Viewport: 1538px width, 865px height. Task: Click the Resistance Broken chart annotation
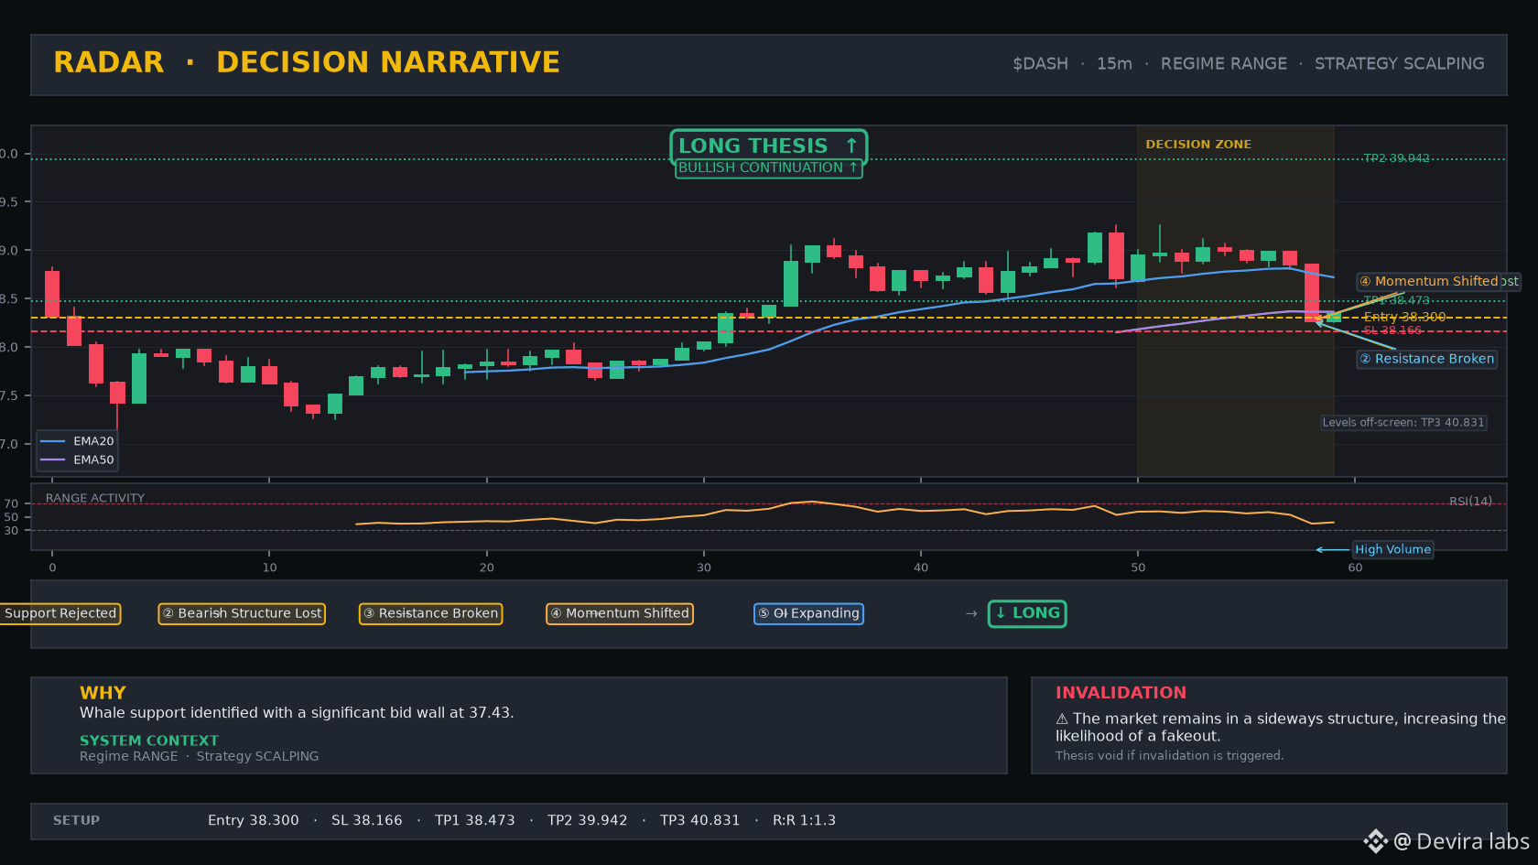tap(1426, 359)
